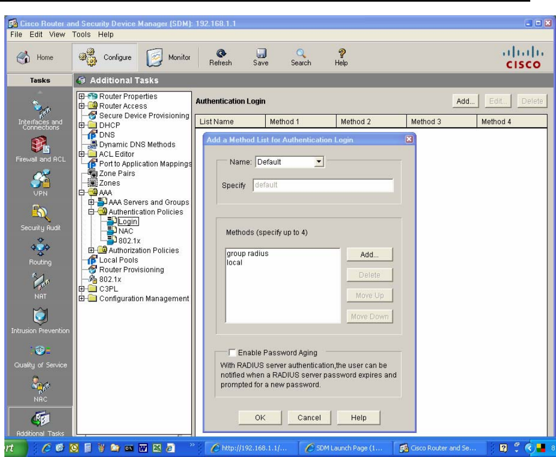Expand the Configuration Management folder

coord(82,299)
